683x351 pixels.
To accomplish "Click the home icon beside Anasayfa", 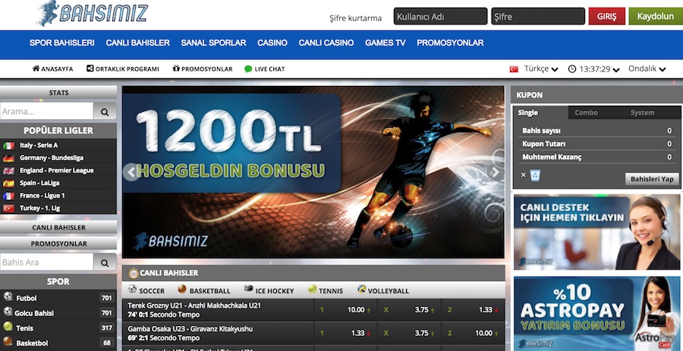I will point(36,68).
